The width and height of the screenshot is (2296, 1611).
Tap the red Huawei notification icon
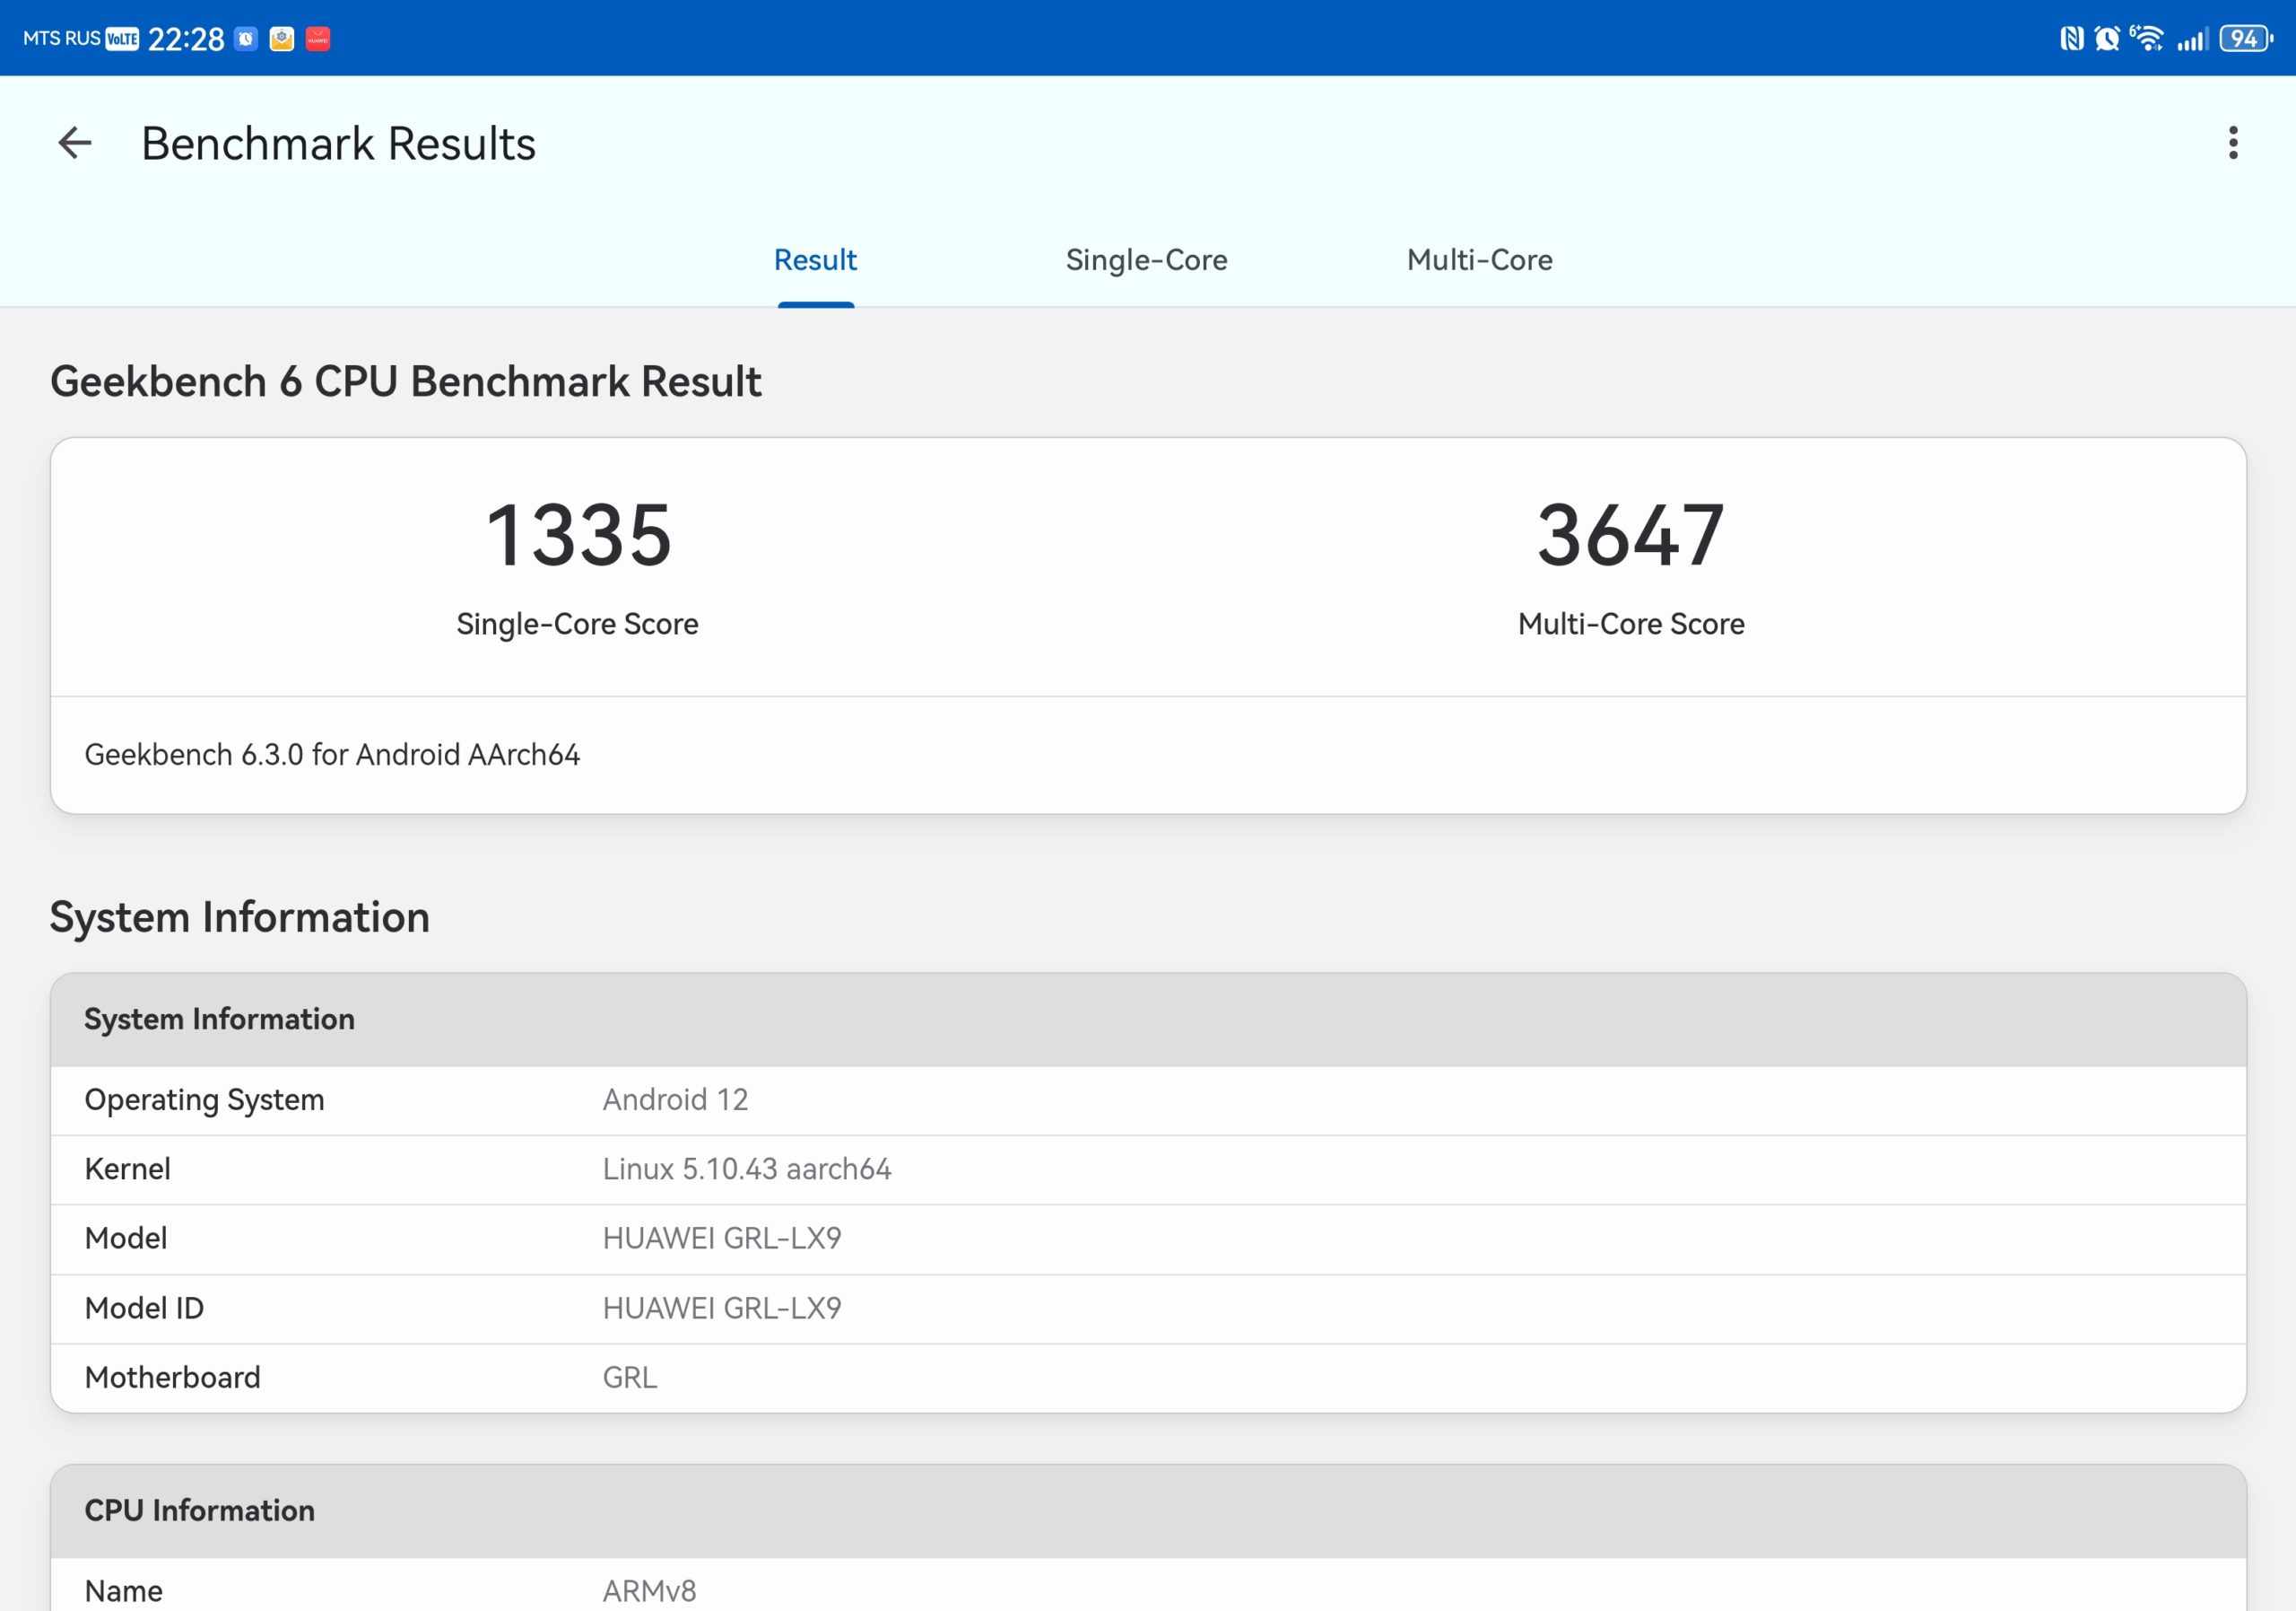318,39
